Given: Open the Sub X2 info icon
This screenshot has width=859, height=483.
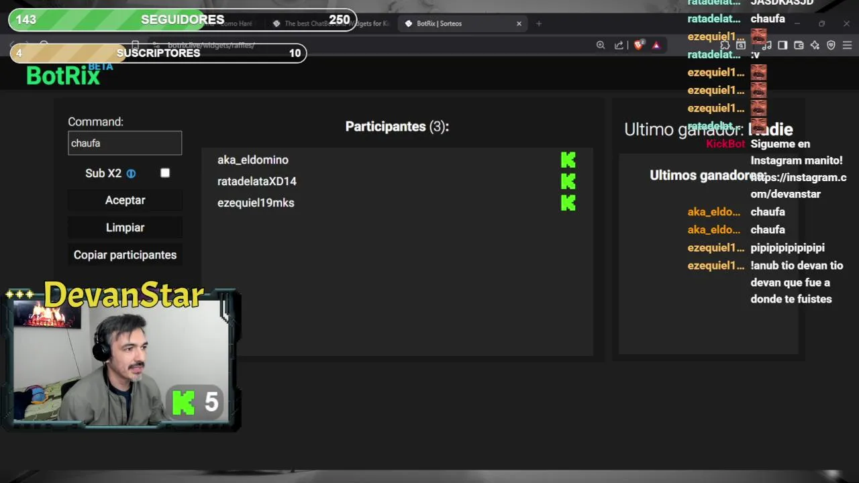Looking at the screenshot, I should tap(131, 174).
